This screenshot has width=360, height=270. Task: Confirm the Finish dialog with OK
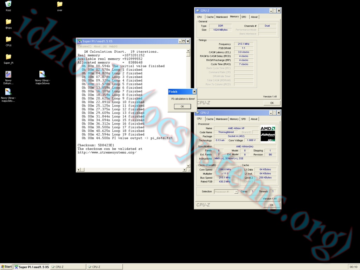[x=182, y=106]
